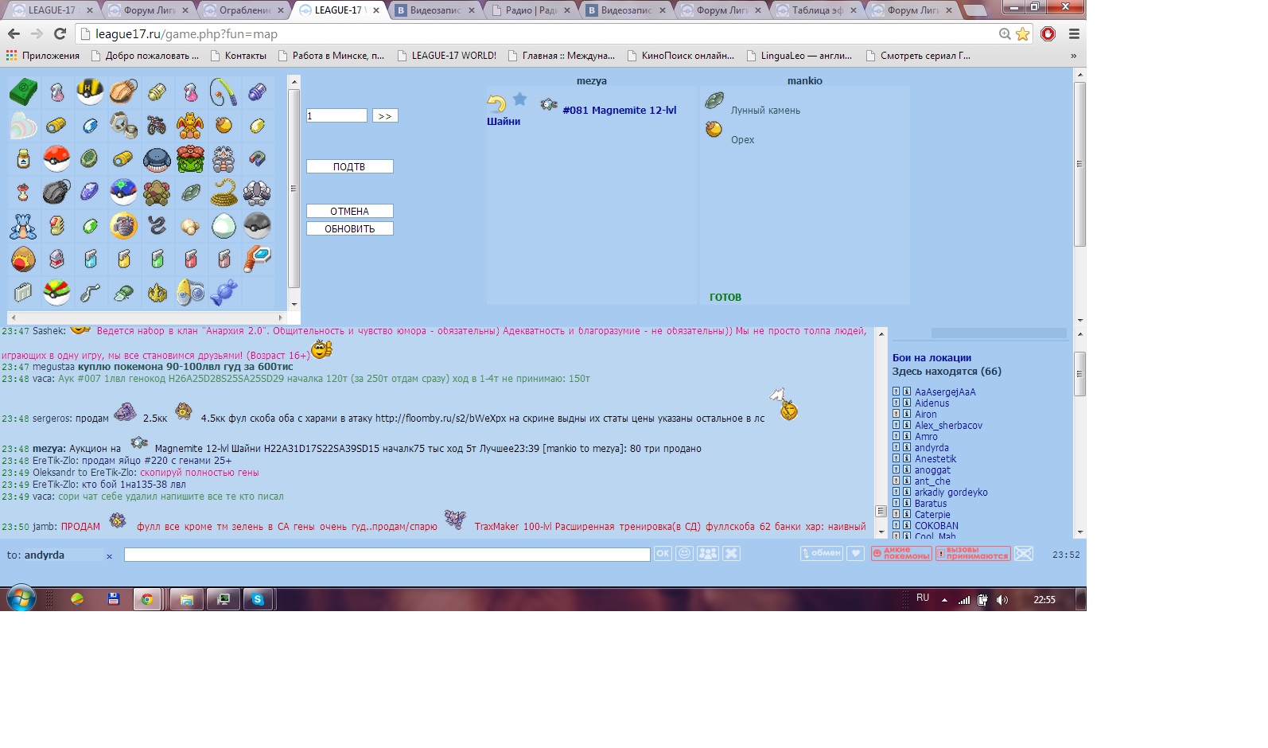Switch to Радио browser tab
This screenshot has width=1268, height=748.
coord(531,10)
